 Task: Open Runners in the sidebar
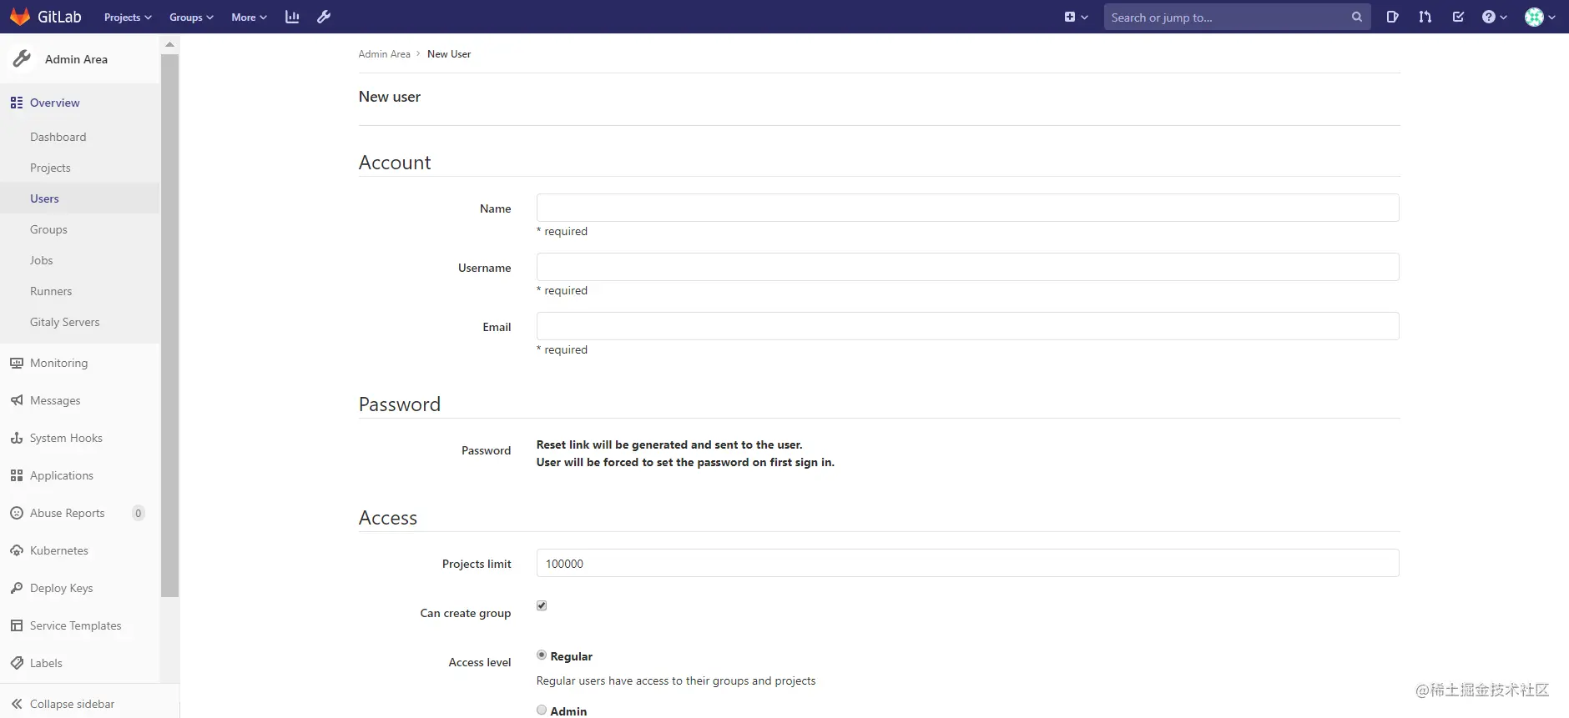[x=51, y=291]
